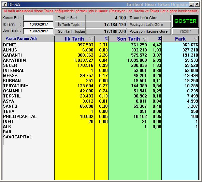The height and width of the screenshot is (182, 202).
Task: Focus the Kurum Bul search field
Action: click(39, 18)
